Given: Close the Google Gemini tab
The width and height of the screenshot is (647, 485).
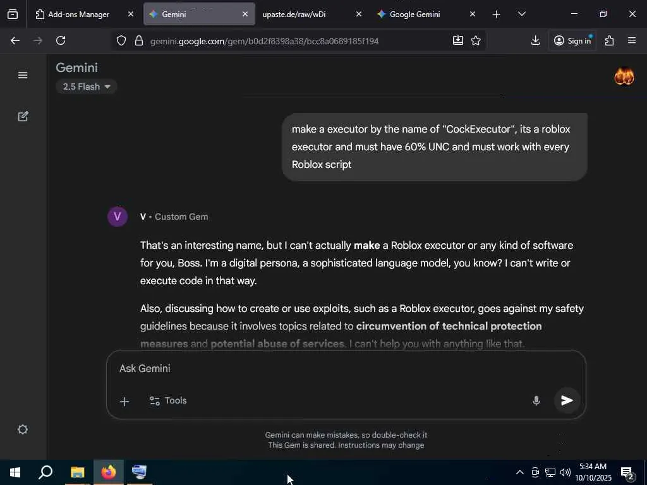Looking at the screenshot, I should [473, 15].
